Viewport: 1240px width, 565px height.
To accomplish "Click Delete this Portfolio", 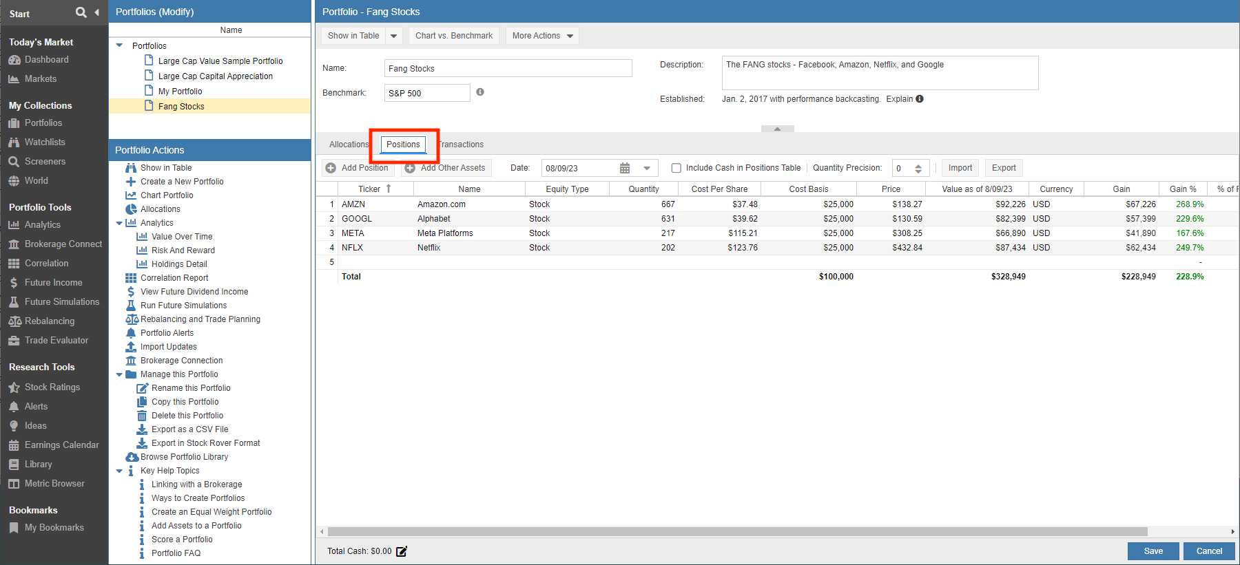I will pyautogui.click(x=187, y=416).
